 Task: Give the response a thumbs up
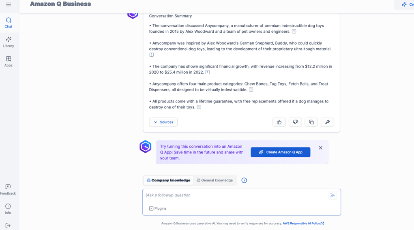(279, 122)
